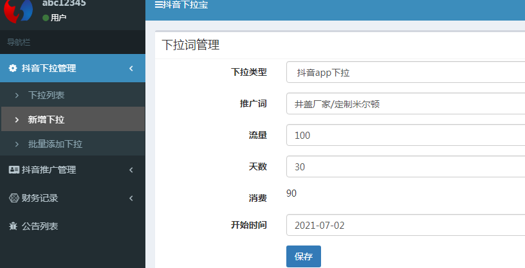This screenshot has width=525, height=268.
Task: Click the 导航栏 sidebar header
Action: tap(19, 42)
